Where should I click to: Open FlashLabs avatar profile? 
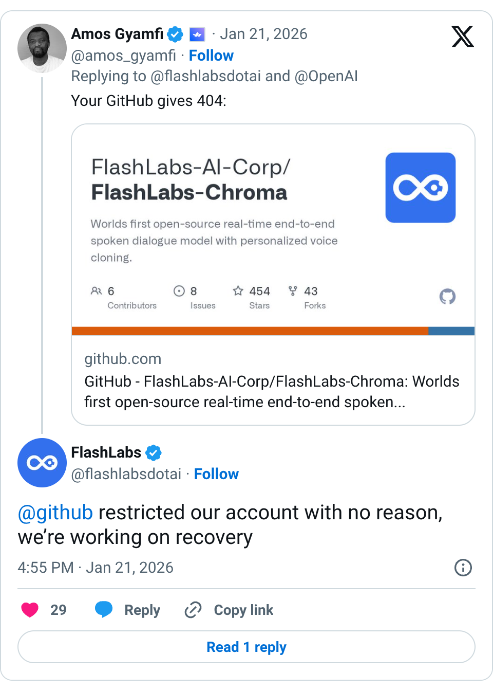point(42,462)
